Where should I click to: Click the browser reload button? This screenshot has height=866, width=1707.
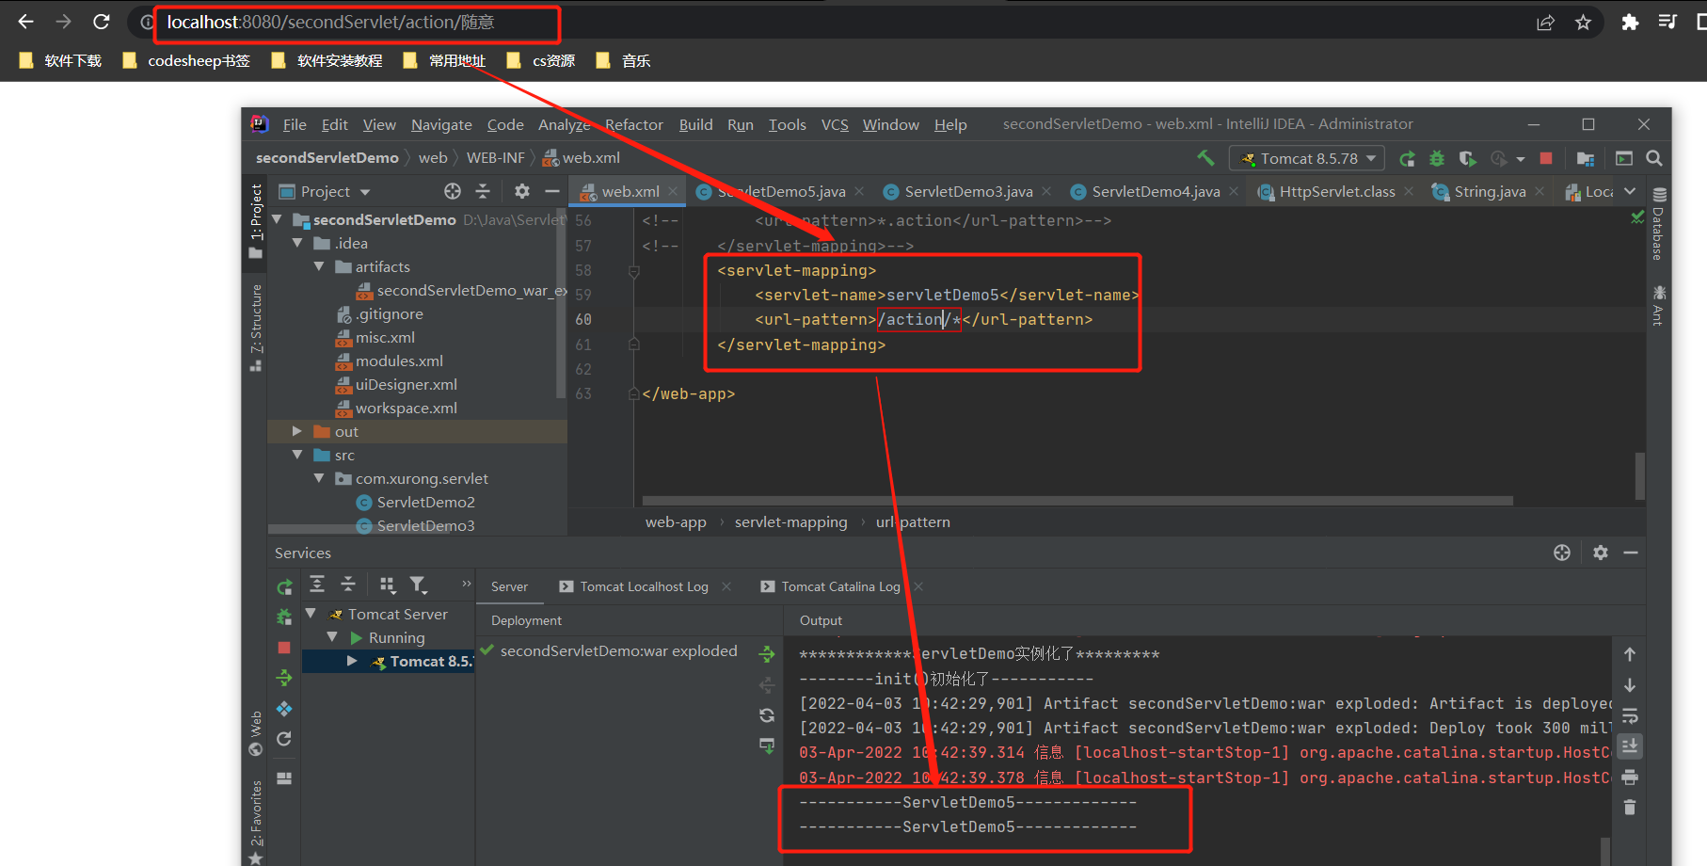[102, 22]
